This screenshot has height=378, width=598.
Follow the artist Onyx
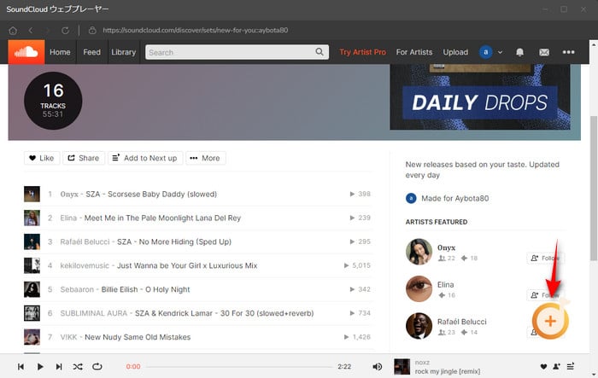(545, 258)
